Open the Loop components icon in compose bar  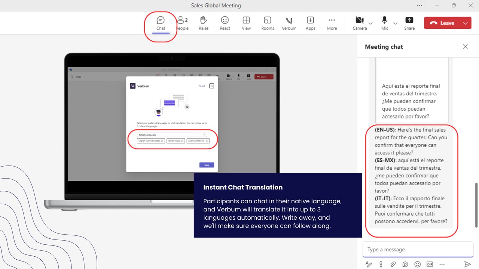(405, 264)
